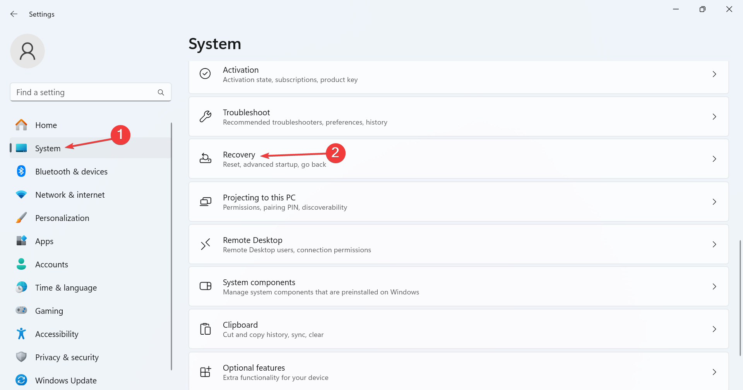Click the main page vertical scrollbar
This screenshot has height=390, width=743.
[x=740, y=298]
